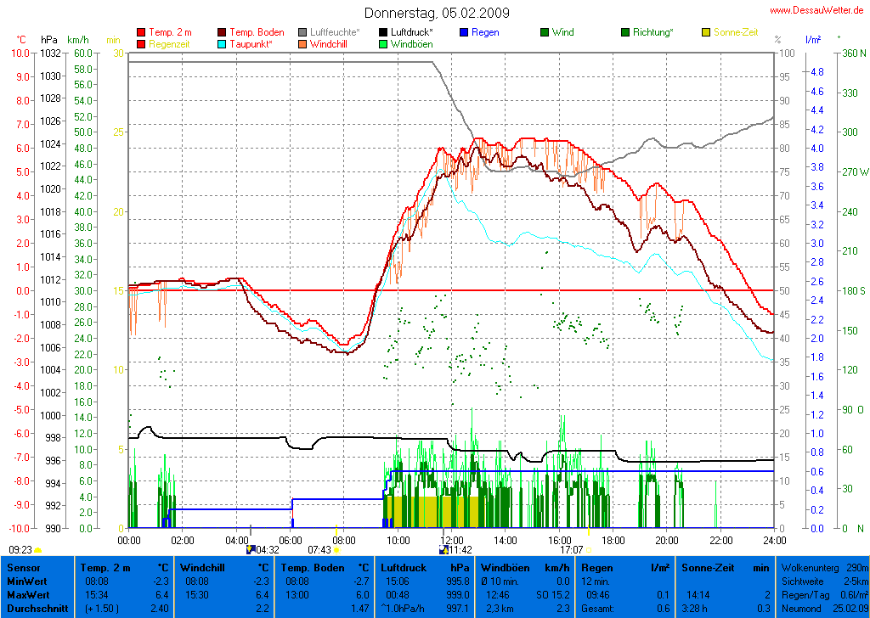
Task: Click the blue Regen legend square
Action: point(464,32)
